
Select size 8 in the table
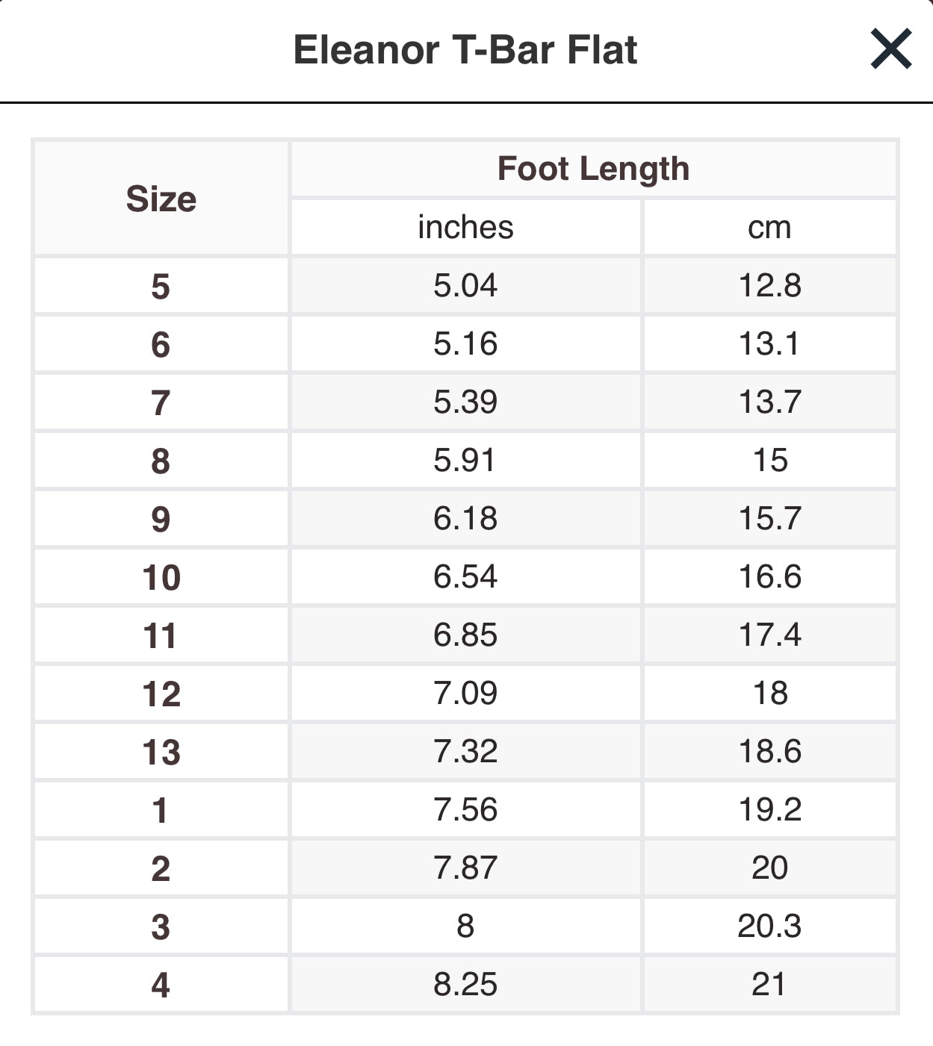point(161,461)
